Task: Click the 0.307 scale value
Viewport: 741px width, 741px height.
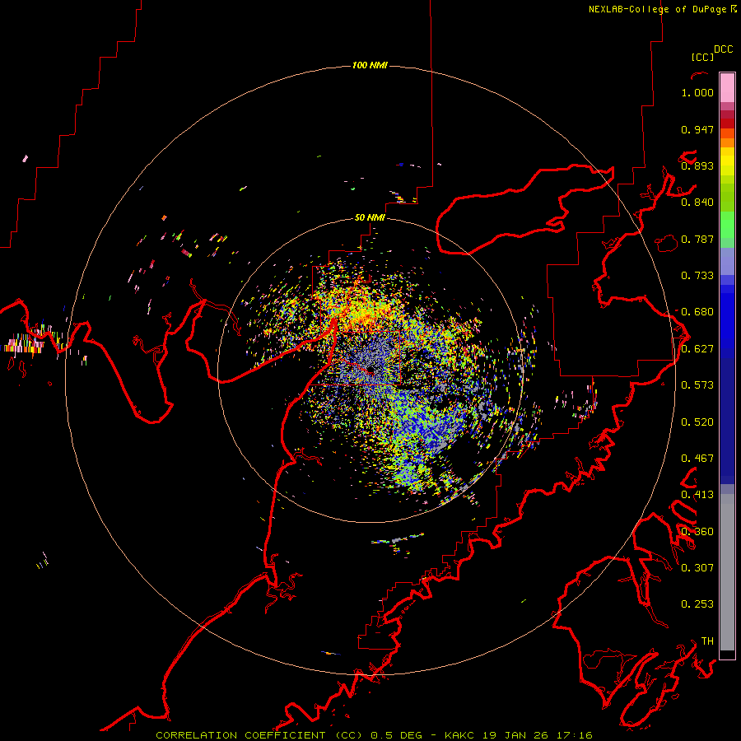Action: [x=697, y=568]
